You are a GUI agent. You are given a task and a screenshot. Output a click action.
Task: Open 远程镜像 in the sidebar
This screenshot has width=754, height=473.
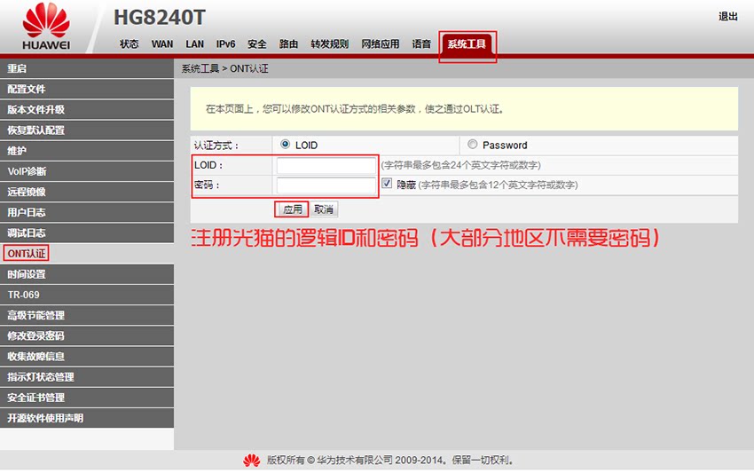[87, 192]
